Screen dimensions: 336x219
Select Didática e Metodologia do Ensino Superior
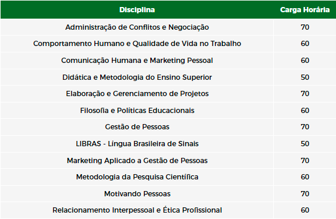pyautogui.click(x=137, y=77)
